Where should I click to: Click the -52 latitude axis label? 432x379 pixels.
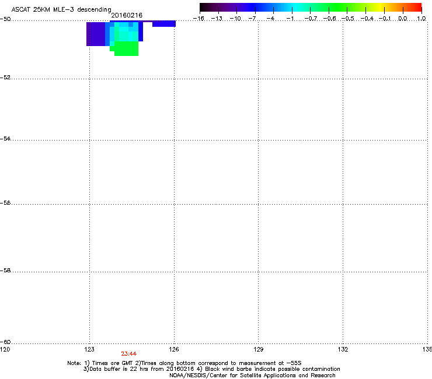tap(5, 78)
